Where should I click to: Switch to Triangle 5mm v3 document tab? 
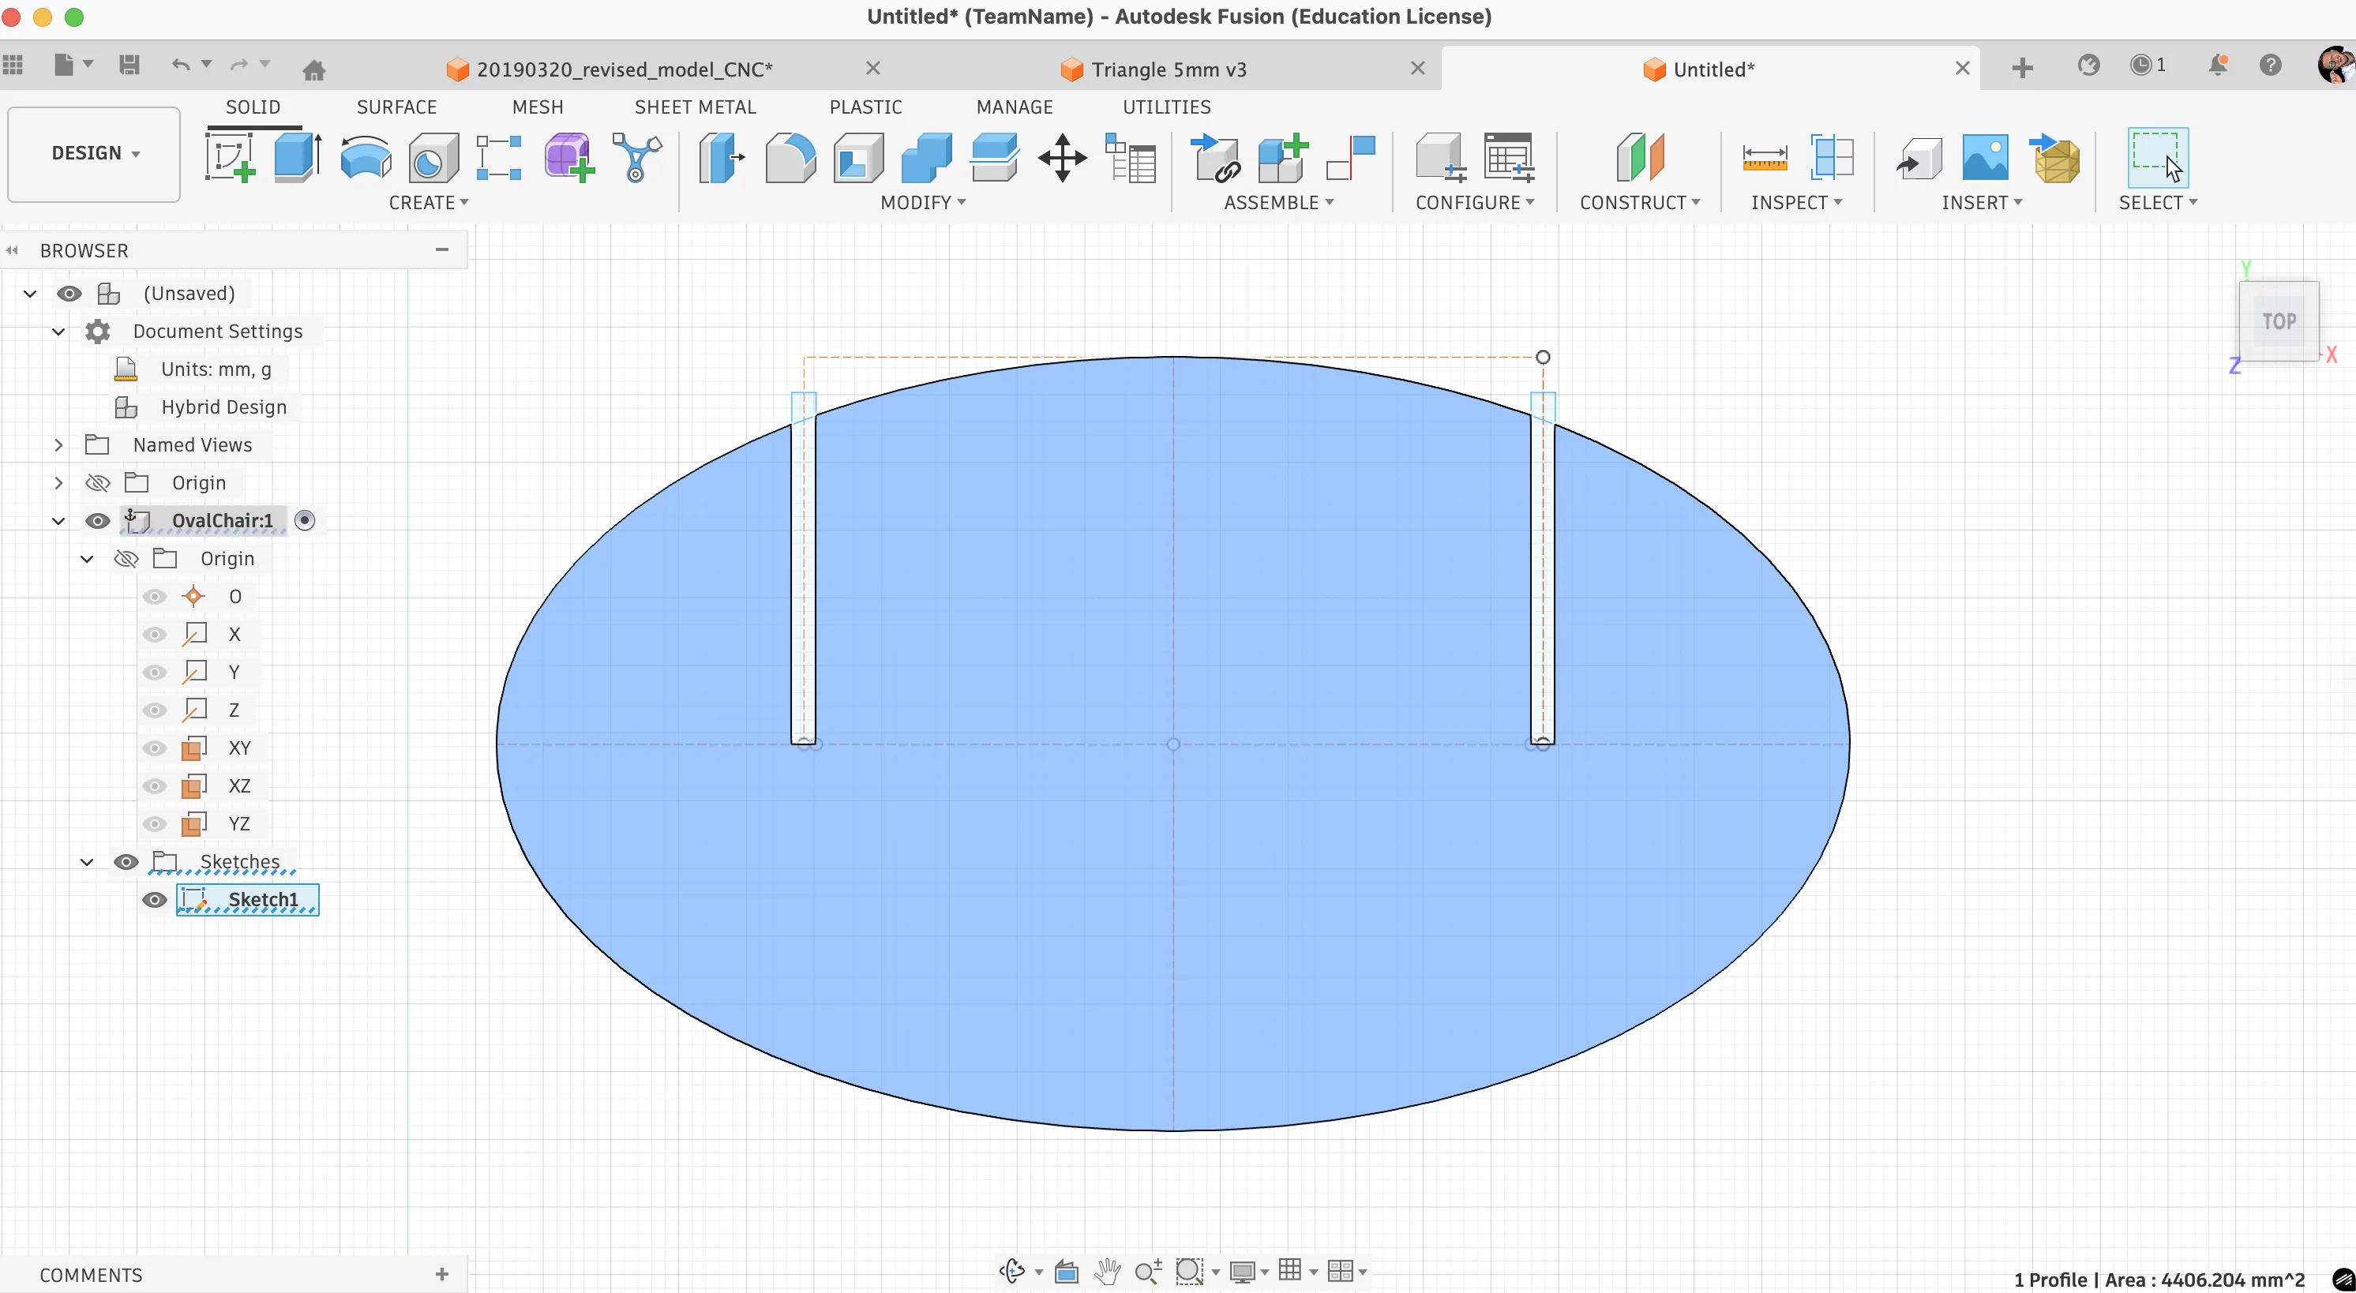tap(1168, 69)
